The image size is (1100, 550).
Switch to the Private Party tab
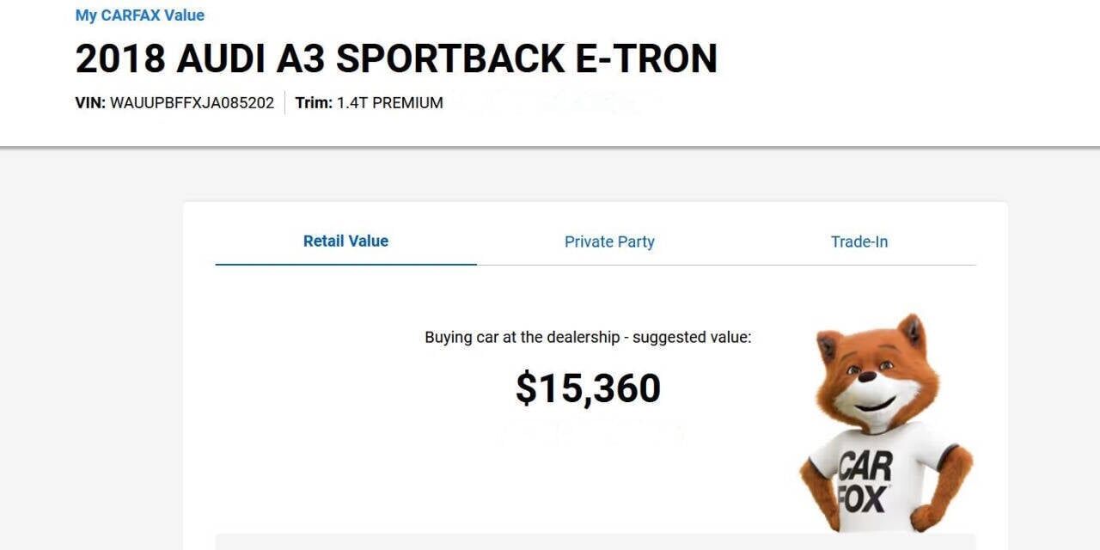click(x=609, y=242)
